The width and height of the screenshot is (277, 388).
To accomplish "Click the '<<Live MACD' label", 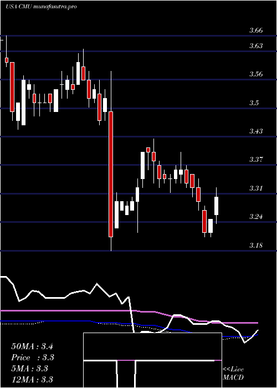I will tap(233, 374).
